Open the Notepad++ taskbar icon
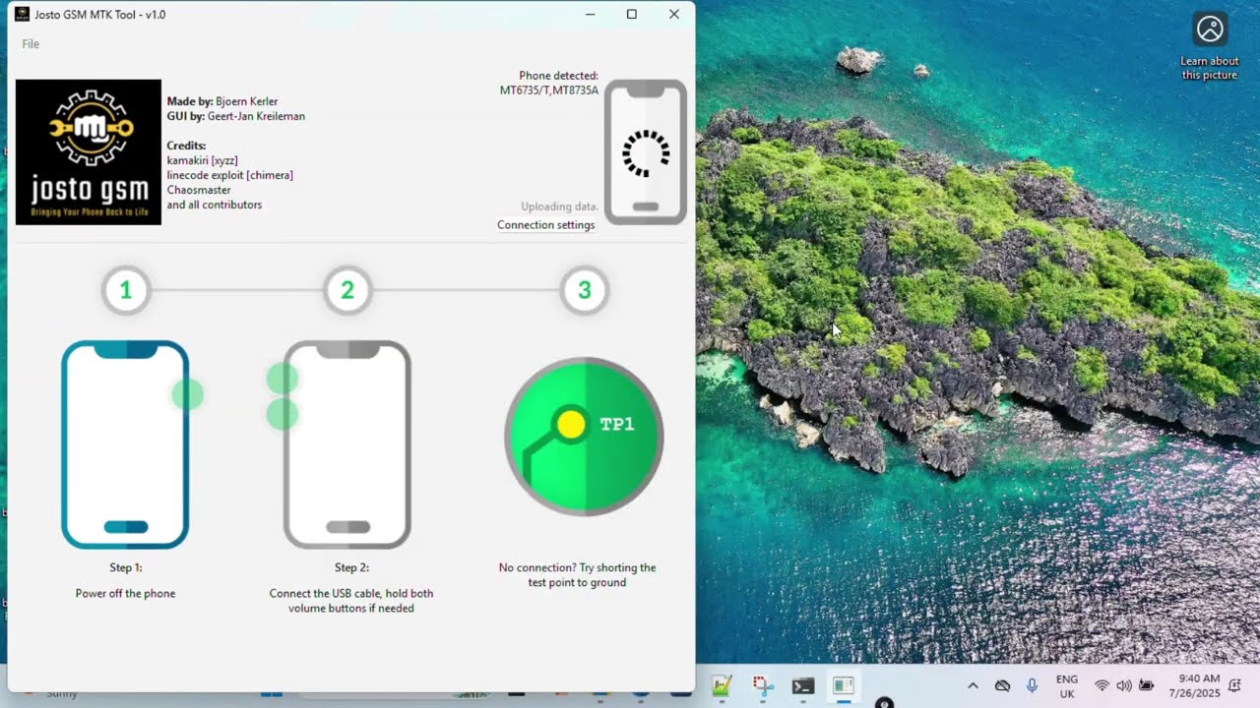 (723, 686)
